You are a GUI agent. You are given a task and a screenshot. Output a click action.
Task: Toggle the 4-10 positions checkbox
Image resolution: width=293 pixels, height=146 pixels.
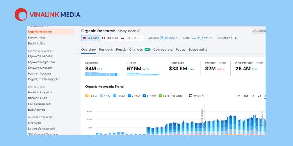tap(101, 96)
